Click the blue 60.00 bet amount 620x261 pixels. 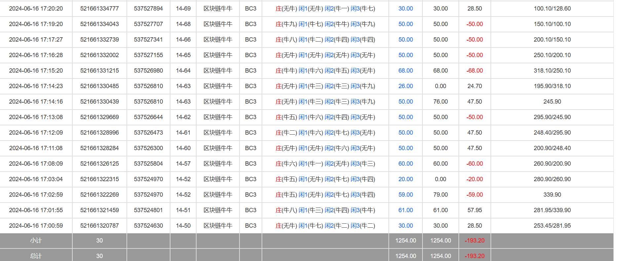pos(405,164)
